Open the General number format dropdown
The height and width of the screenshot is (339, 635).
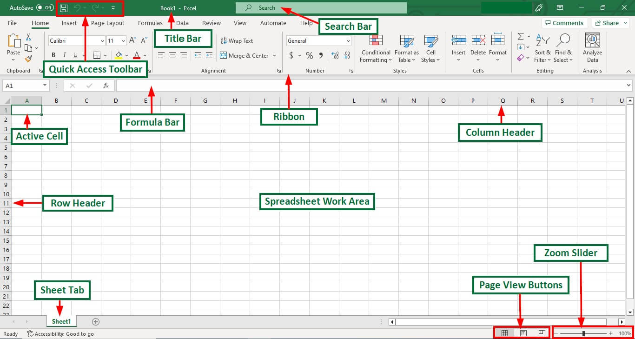coord(349,41)
